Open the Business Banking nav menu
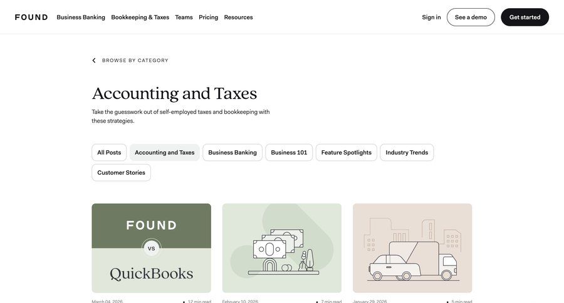Viewport: 564px width, 303px height. (81, 18)
